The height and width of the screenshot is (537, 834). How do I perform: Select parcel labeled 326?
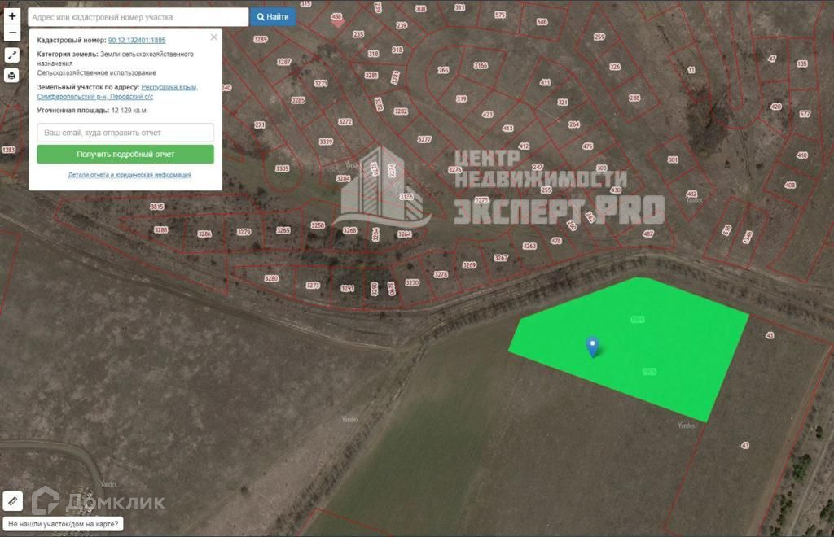(615, 67)
